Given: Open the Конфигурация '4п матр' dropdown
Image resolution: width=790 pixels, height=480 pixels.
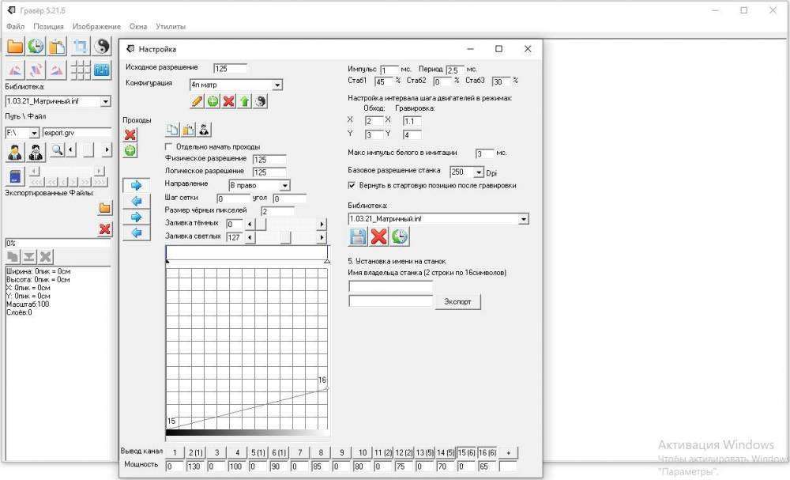Looking at the screenshot, I should pos(276,85).
